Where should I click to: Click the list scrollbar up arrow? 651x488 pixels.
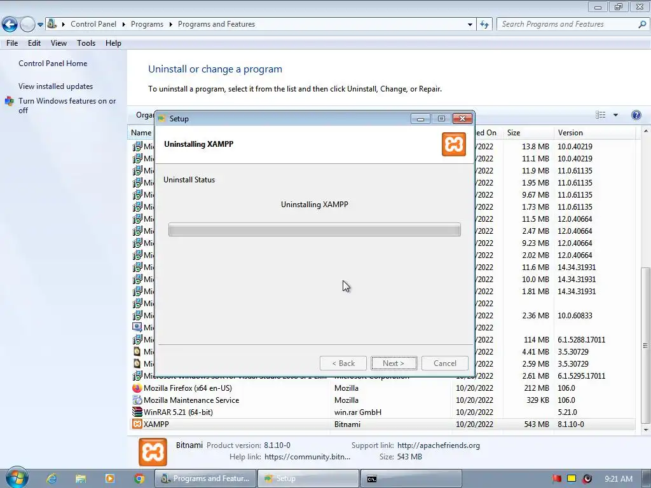pyautogui.click(x=645, y=131)
